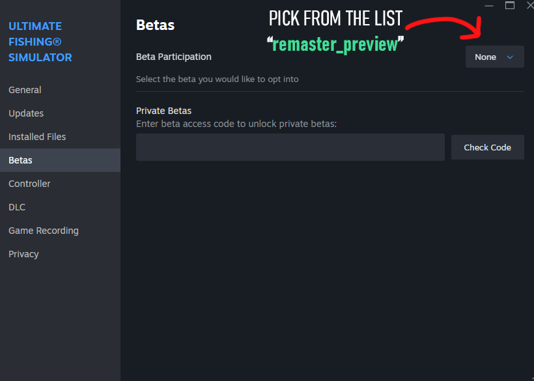Select Installed Files in sidebar
This screenshot has height=381, width=534.
(x=37, y=137)
